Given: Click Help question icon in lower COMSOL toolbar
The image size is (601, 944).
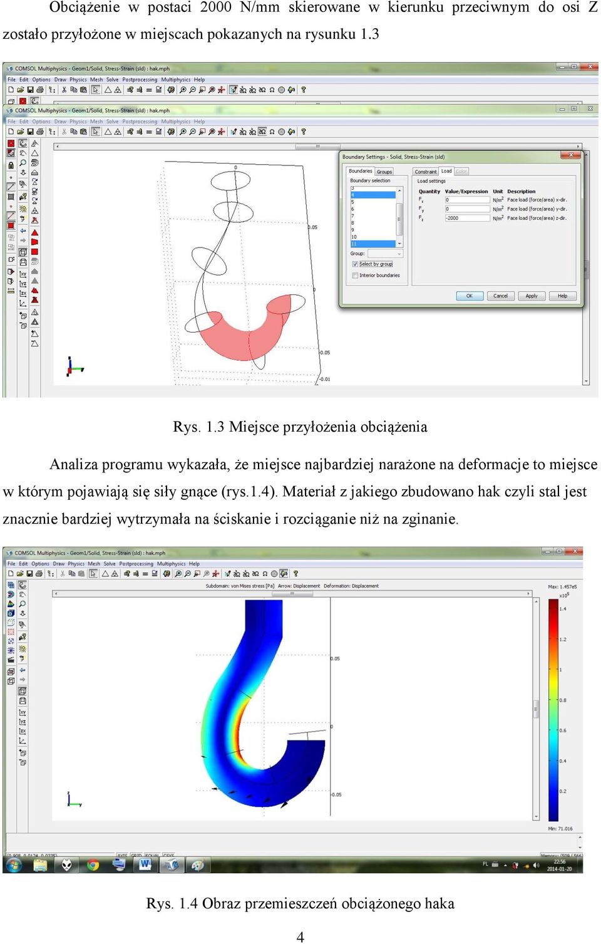Looking at the screenshot, I should pyautogui.click(x=295, y=573).
